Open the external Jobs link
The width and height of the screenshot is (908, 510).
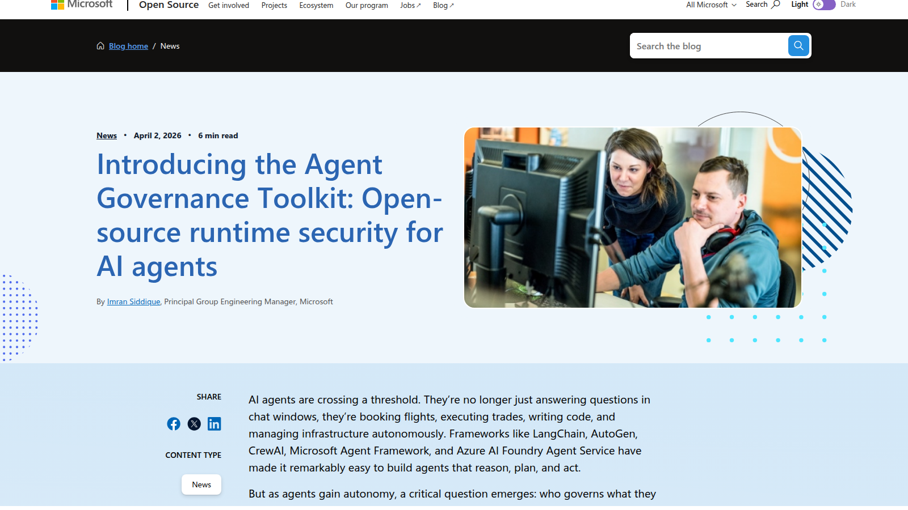tap(410, 5)
